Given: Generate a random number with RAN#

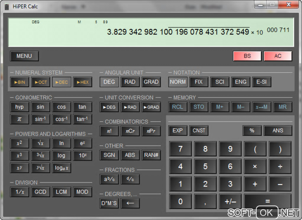Looking at the screenshot, I should click(x=151, y=155).
